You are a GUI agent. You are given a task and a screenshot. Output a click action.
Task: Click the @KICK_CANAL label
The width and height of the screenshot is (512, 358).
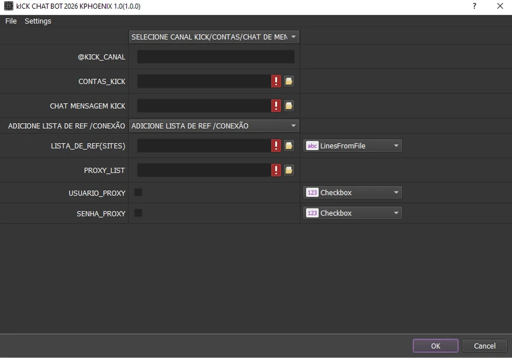click(101, 57)
